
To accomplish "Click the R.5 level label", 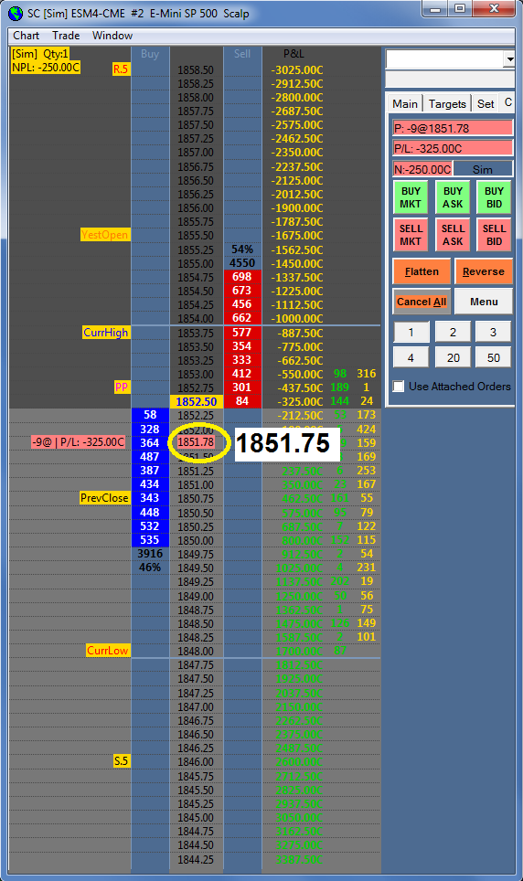I will click(121, 69).
